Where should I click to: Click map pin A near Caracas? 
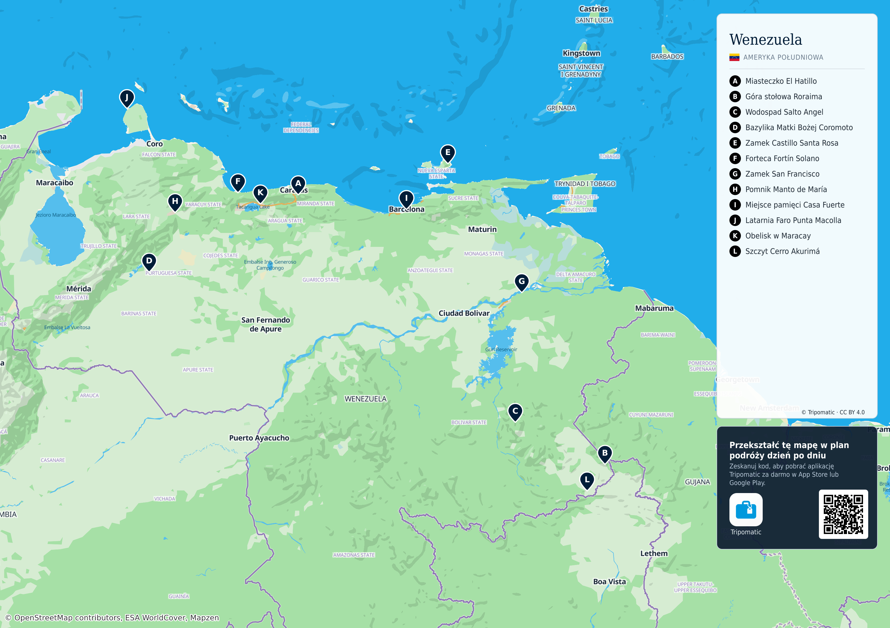[298, 185]
